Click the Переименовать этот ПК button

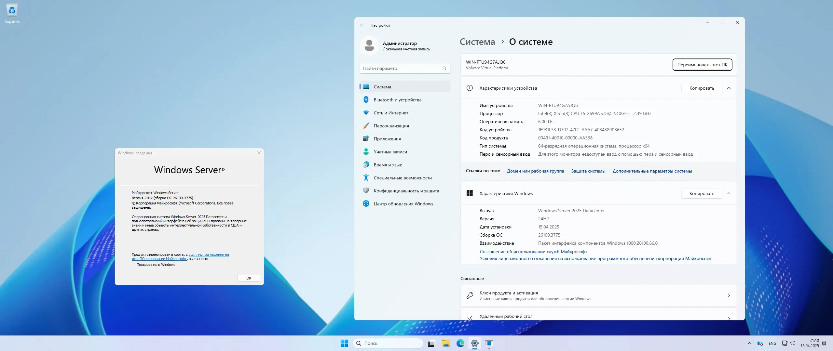coord(702,65)
